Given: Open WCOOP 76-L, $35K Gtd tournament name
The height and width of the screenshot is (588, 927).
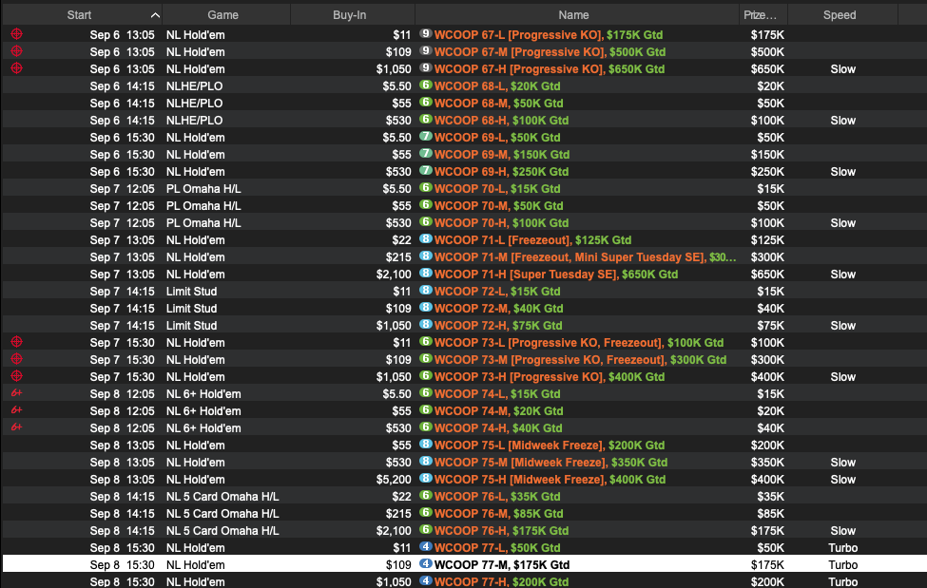Looking at the screenshot, I should click(497, 497).
